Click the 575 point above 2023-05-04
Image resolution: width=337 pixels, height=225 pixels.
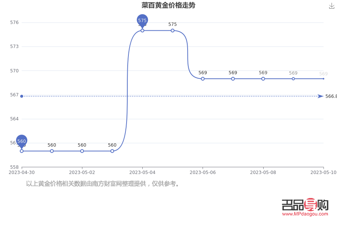(142, 30)
